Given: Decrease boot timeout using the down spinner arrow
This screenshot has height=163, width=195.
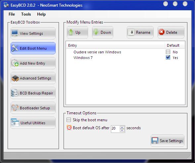Looking at the screenshot, I should click(122, 131).
